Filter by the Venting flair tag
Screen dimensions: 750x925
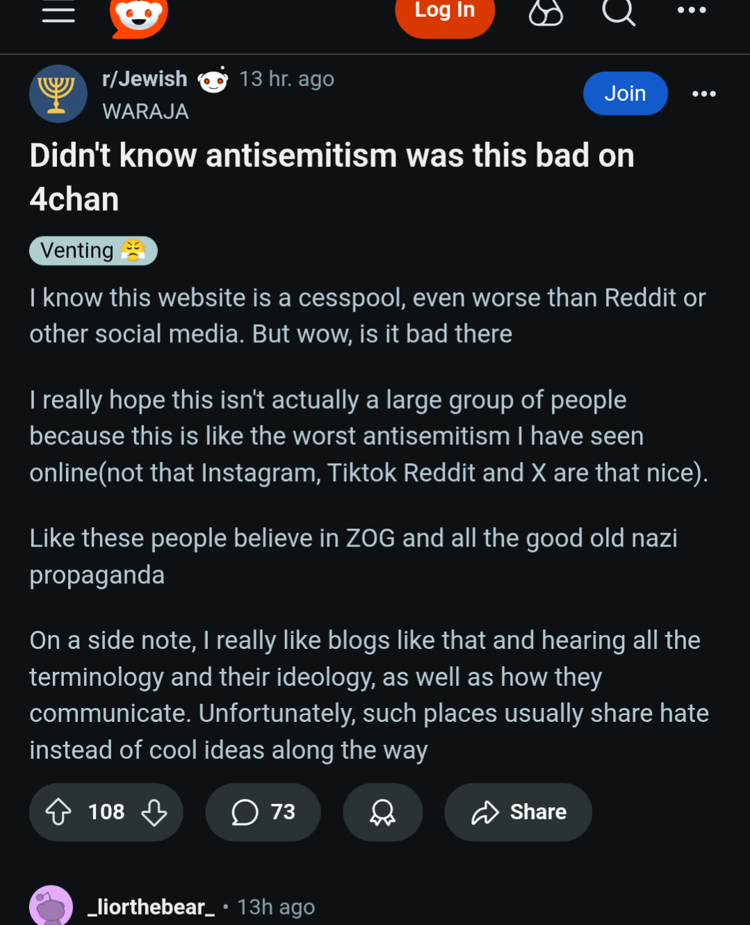click(93, 250)
